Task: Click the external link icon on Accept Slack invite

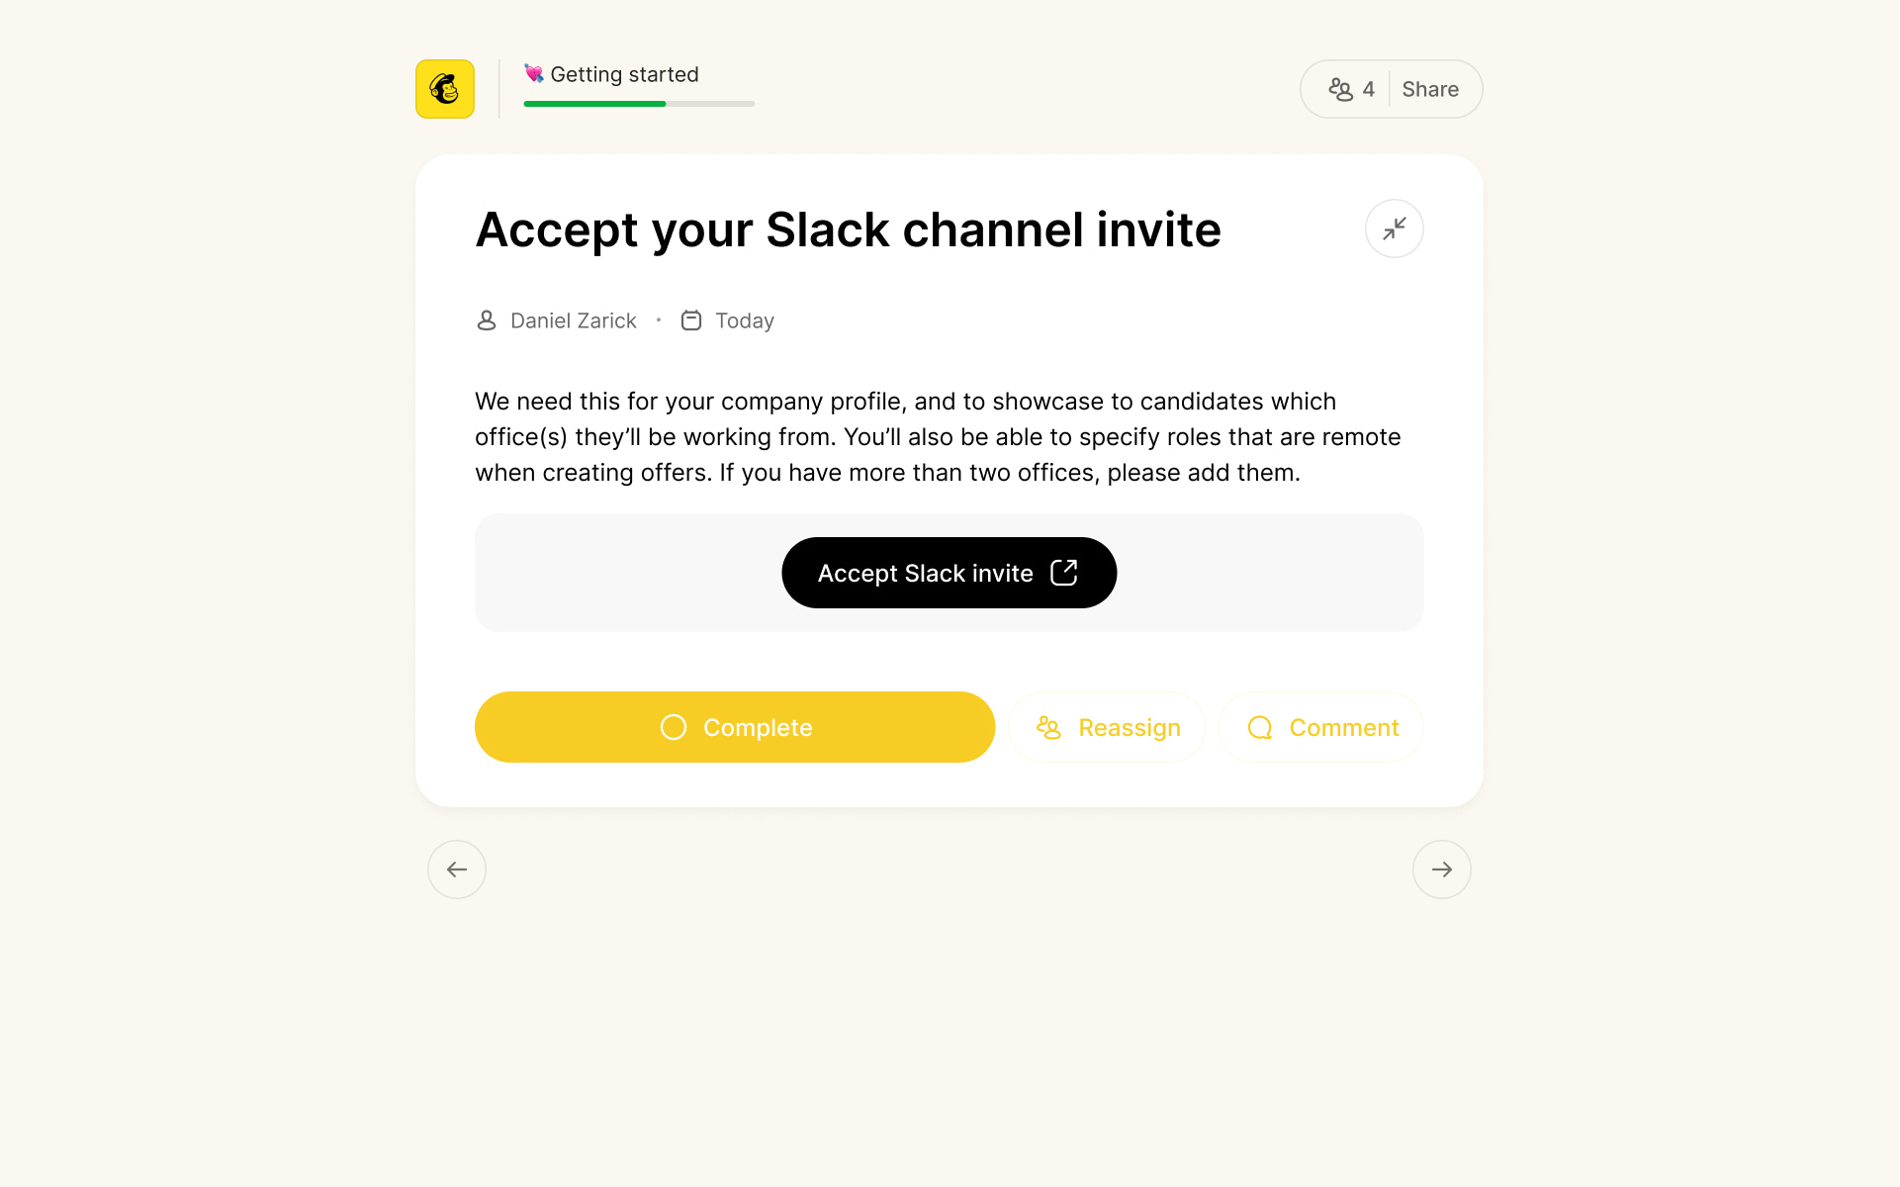Action: tap(1065, 572)
